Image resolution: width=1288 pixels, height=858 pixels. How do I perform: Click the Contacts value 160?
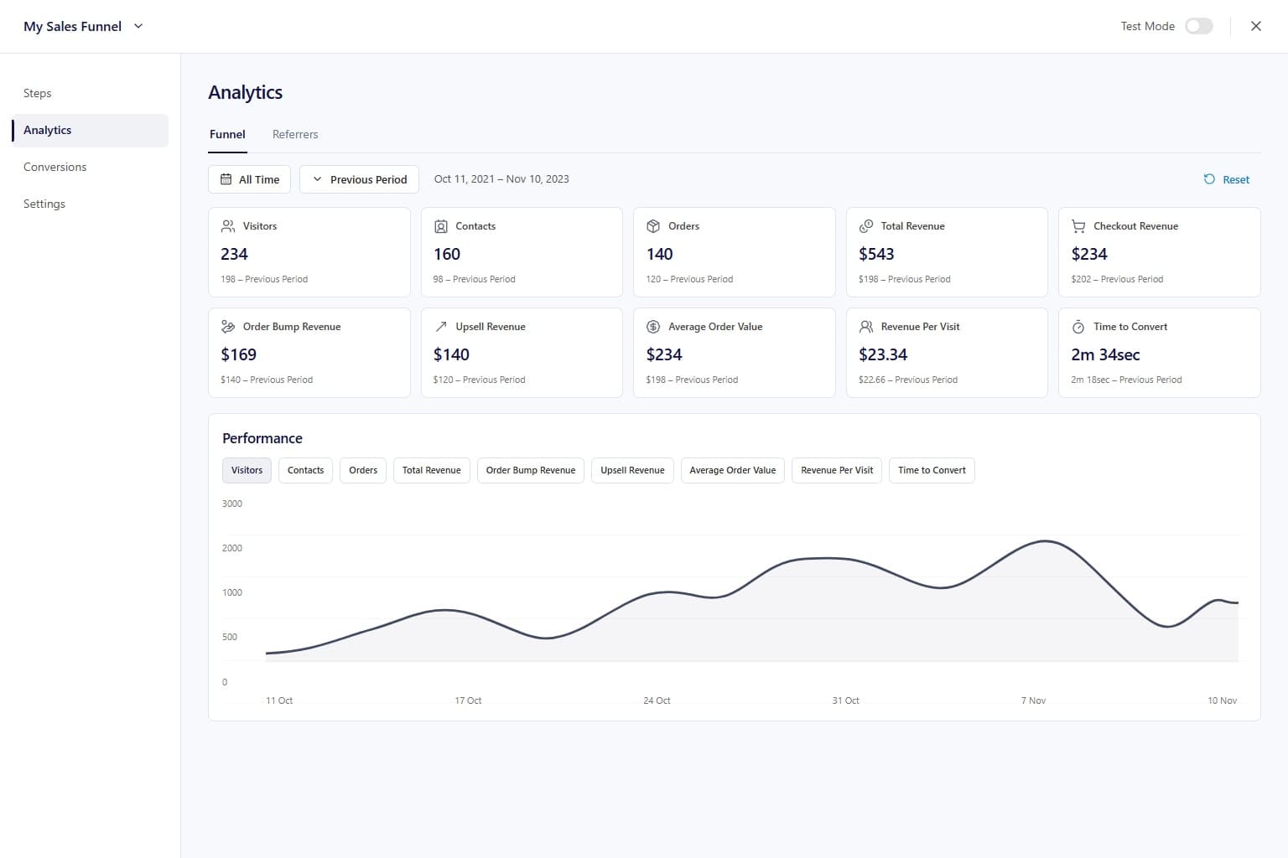447,254
